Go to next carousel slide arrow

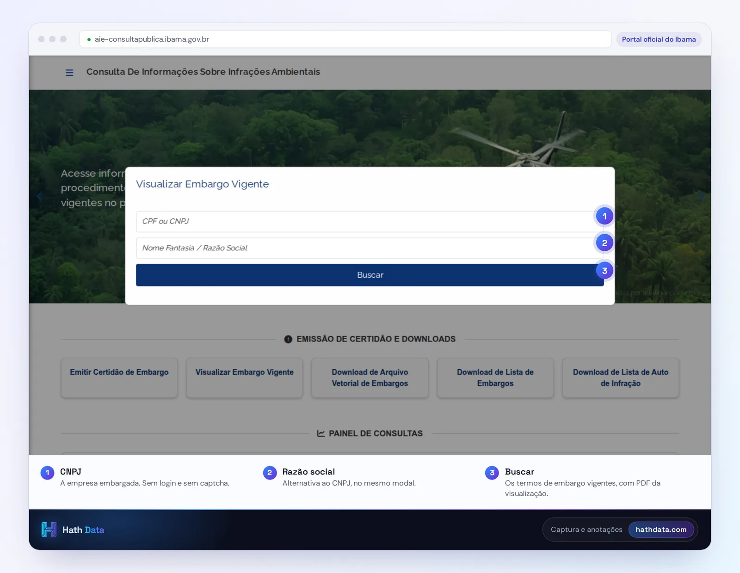[x=701, y=197]
